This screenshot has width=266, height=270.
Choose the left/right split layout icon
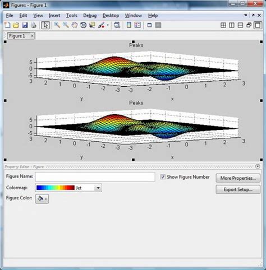pos(232,25)
